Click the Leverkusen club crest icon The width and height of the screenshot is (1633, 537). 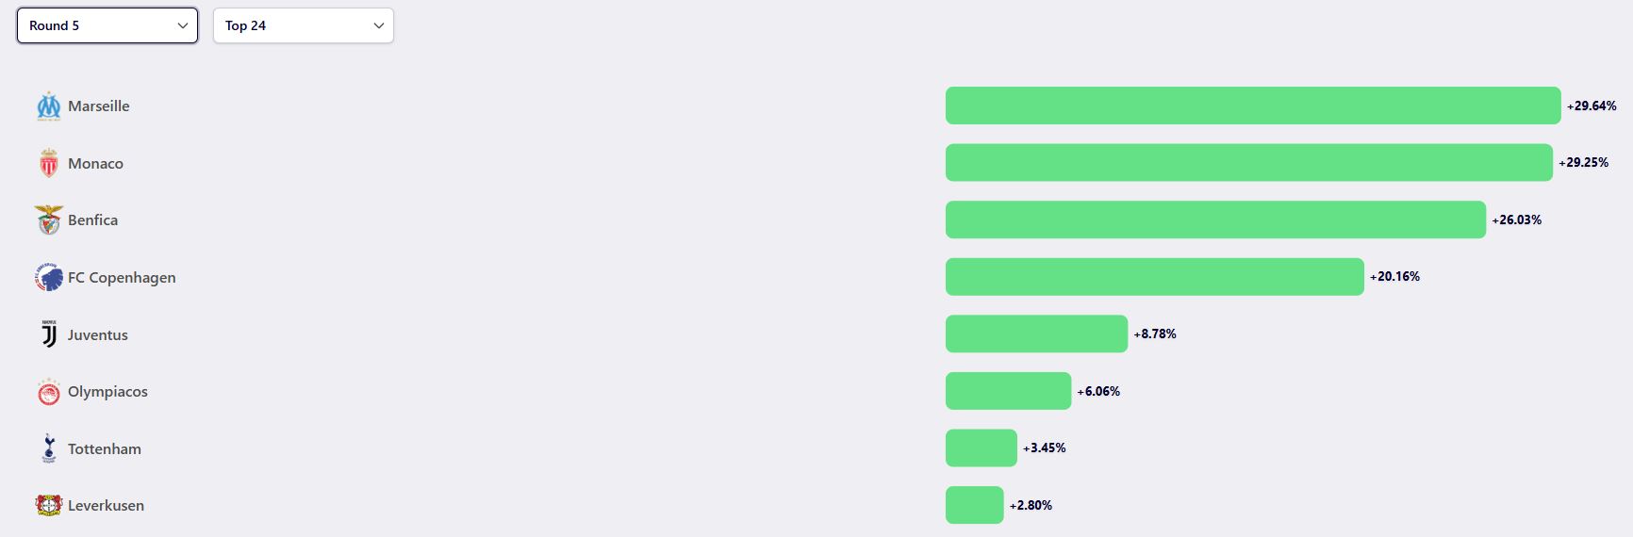click(x=48, y=506)
